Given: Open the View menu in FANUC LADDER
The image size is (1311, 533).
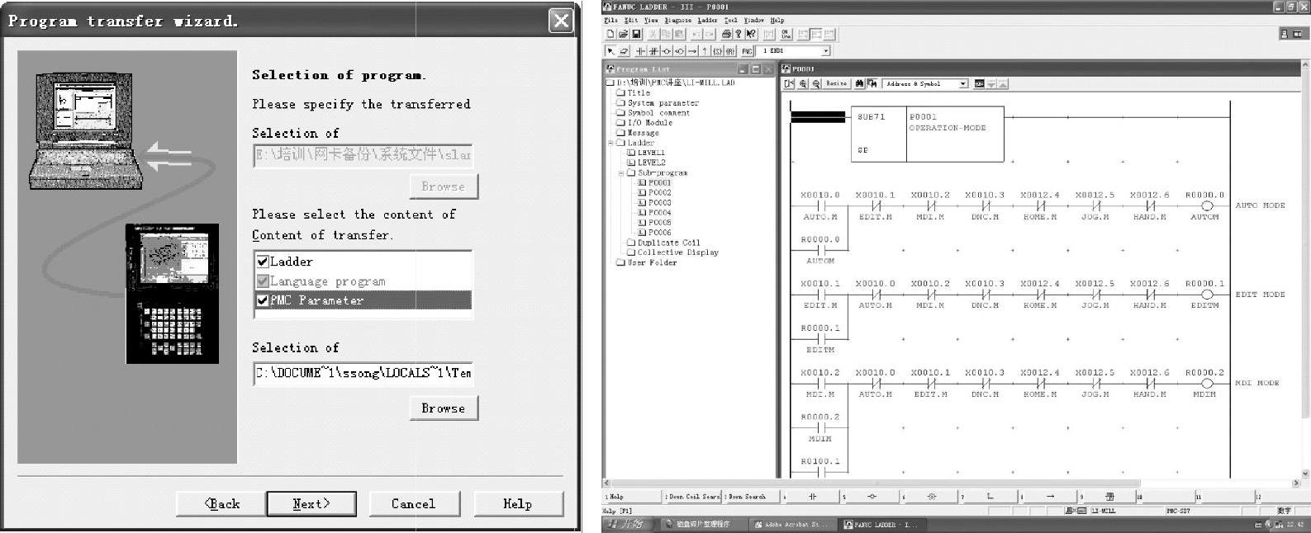Looking at the screenshot, I should pos(651,20).
